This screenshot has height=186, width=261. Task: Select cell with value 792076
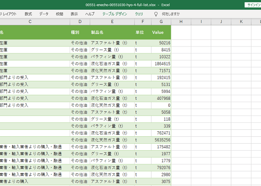coord(161,167)
